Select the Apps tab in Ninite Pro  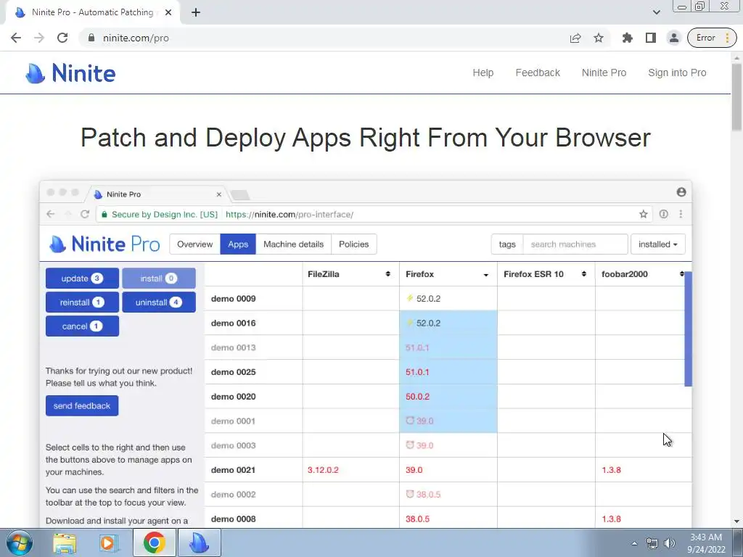pyautogui.click(x=238, y=244)
